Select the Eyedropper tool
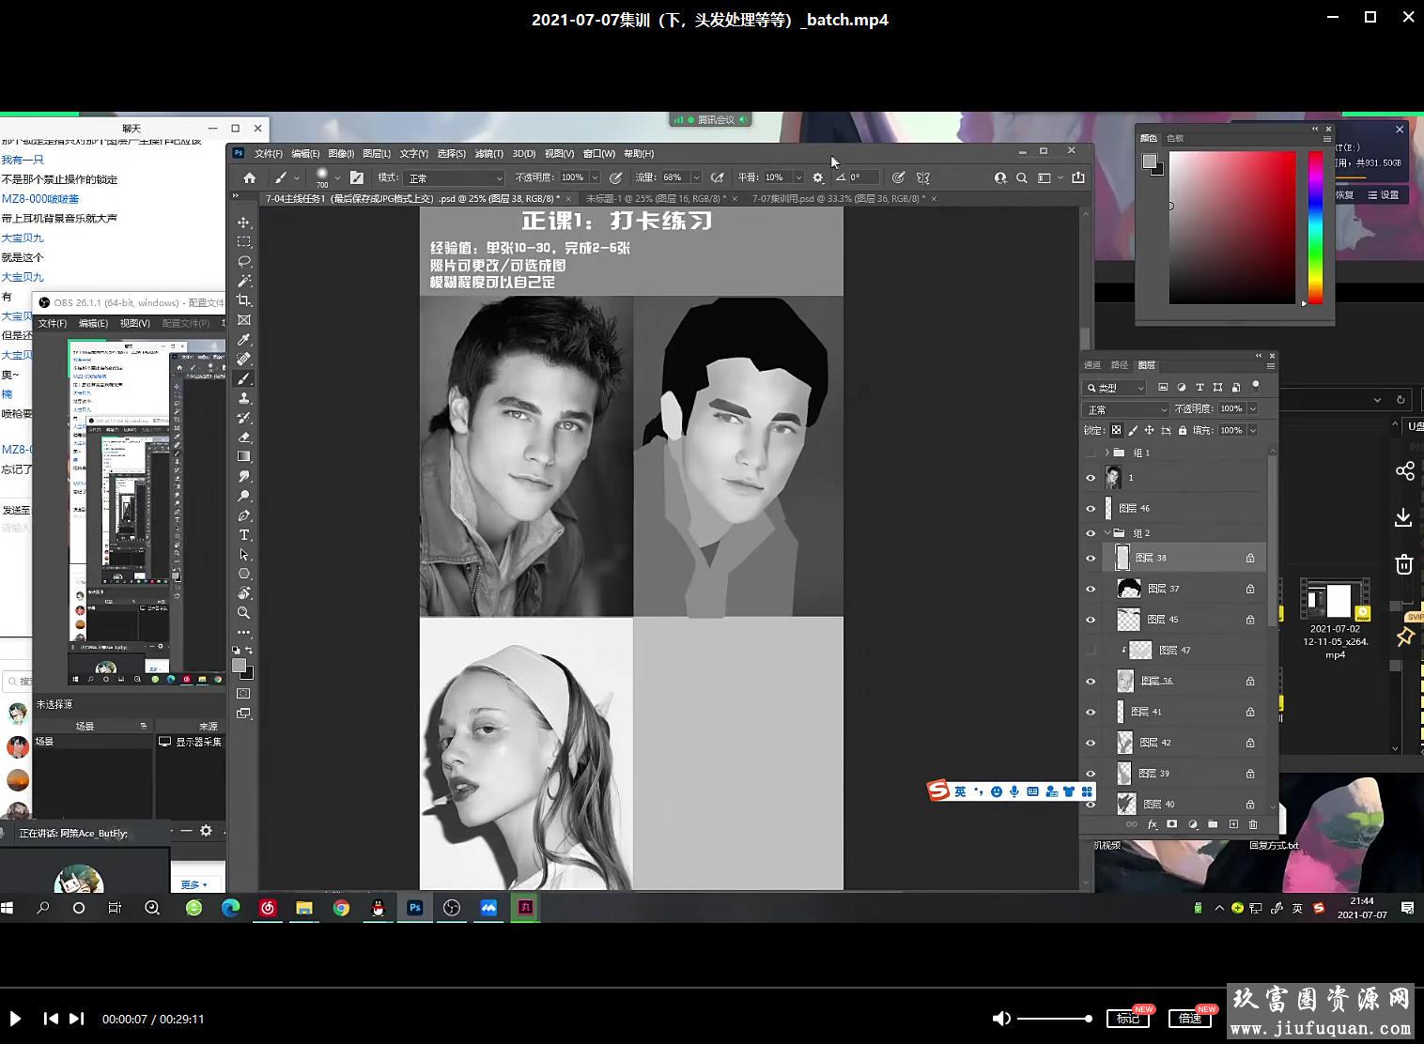The width and height of the screenshot is (1424, 1044). (x=244, y=340)
